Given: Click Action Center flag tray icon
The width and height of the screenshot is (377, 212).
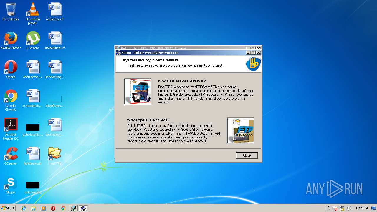Looking at the screenshot, I should coord(335,208).
